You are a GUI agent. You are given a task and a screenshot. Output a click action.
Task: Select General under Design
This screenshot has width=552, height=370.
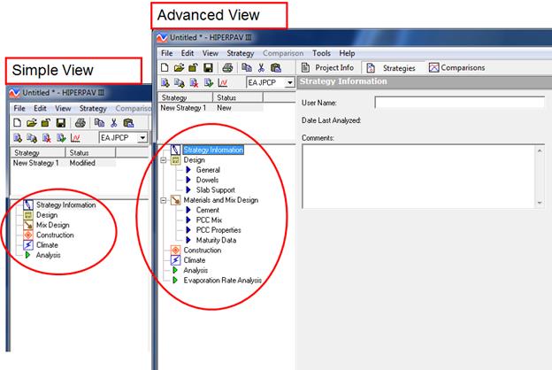[x=208, y=170]
